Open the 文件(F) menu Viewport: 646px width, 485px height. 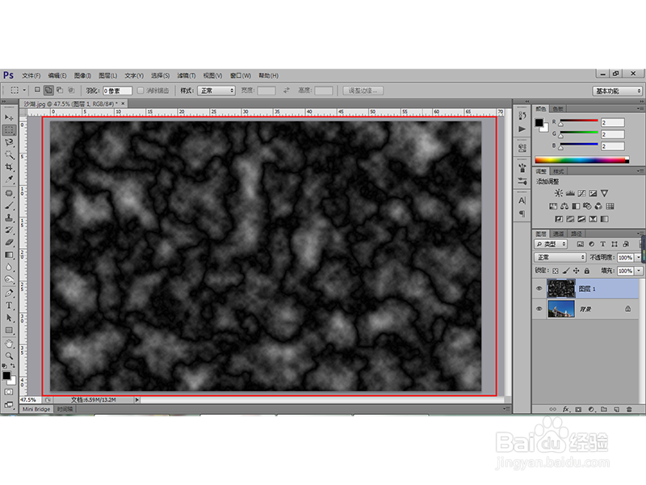(x=31, y=75)
